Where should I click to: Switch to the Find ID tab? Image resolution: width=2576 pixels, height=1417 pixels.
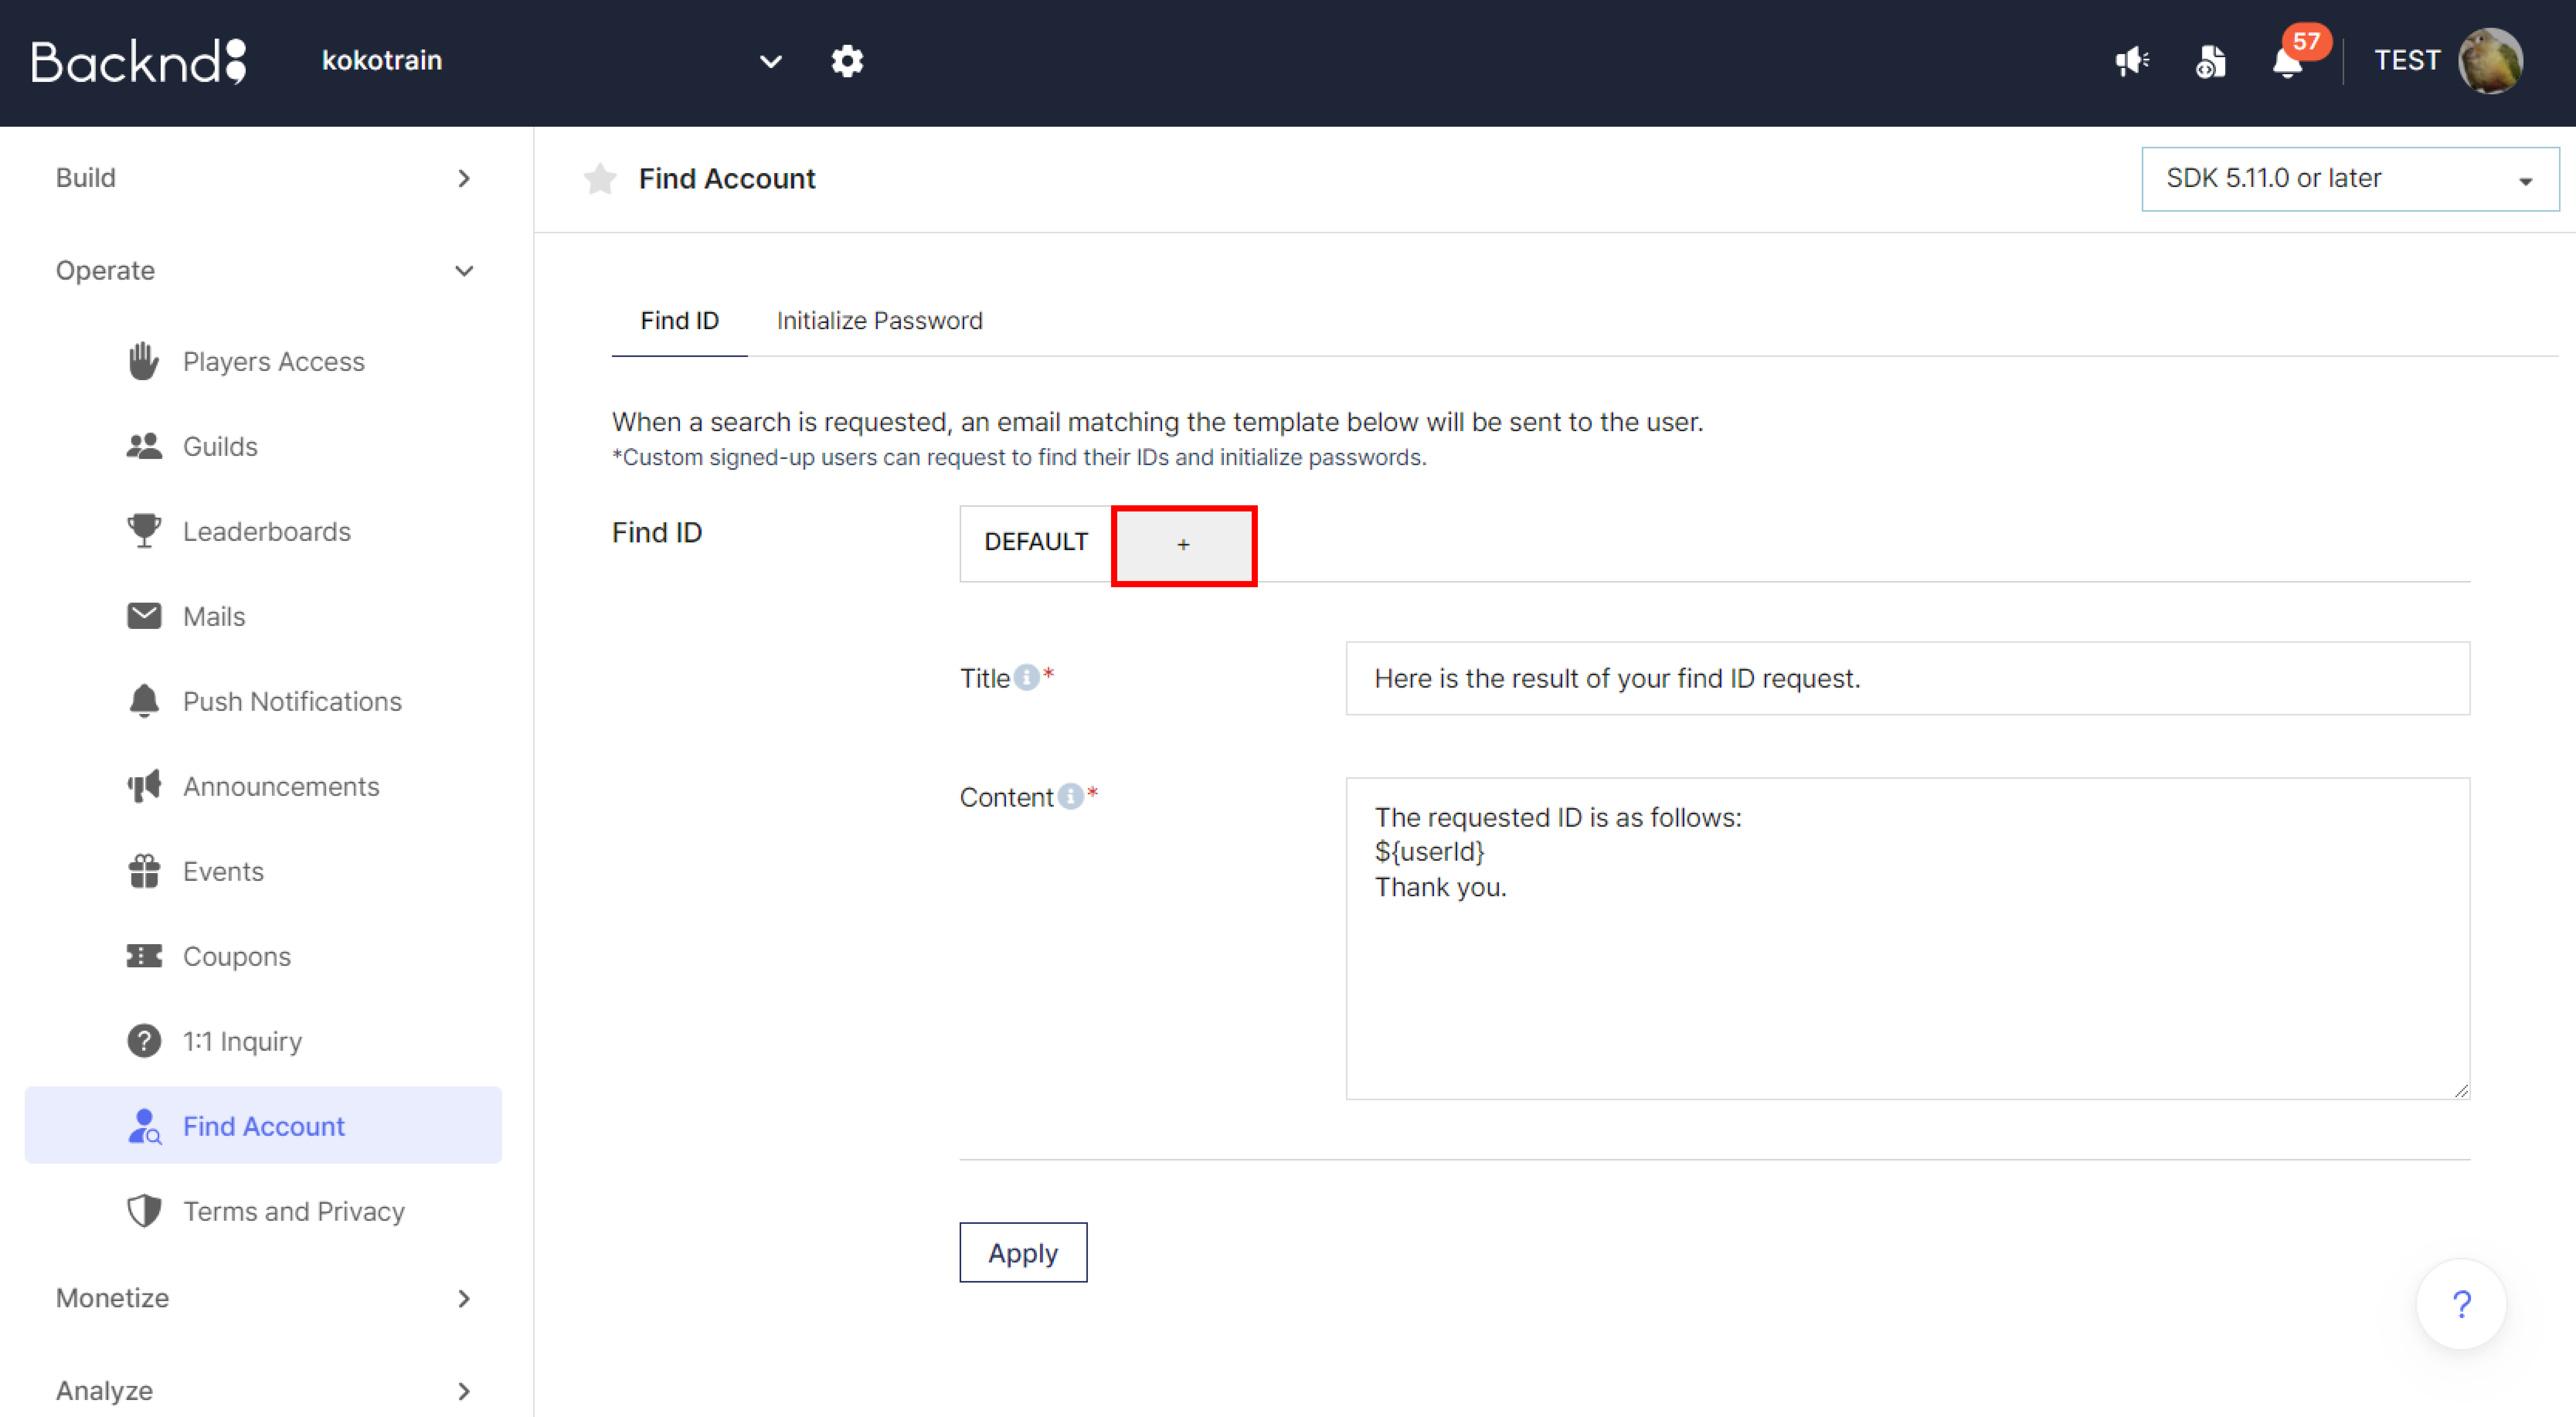coord(679,321)
